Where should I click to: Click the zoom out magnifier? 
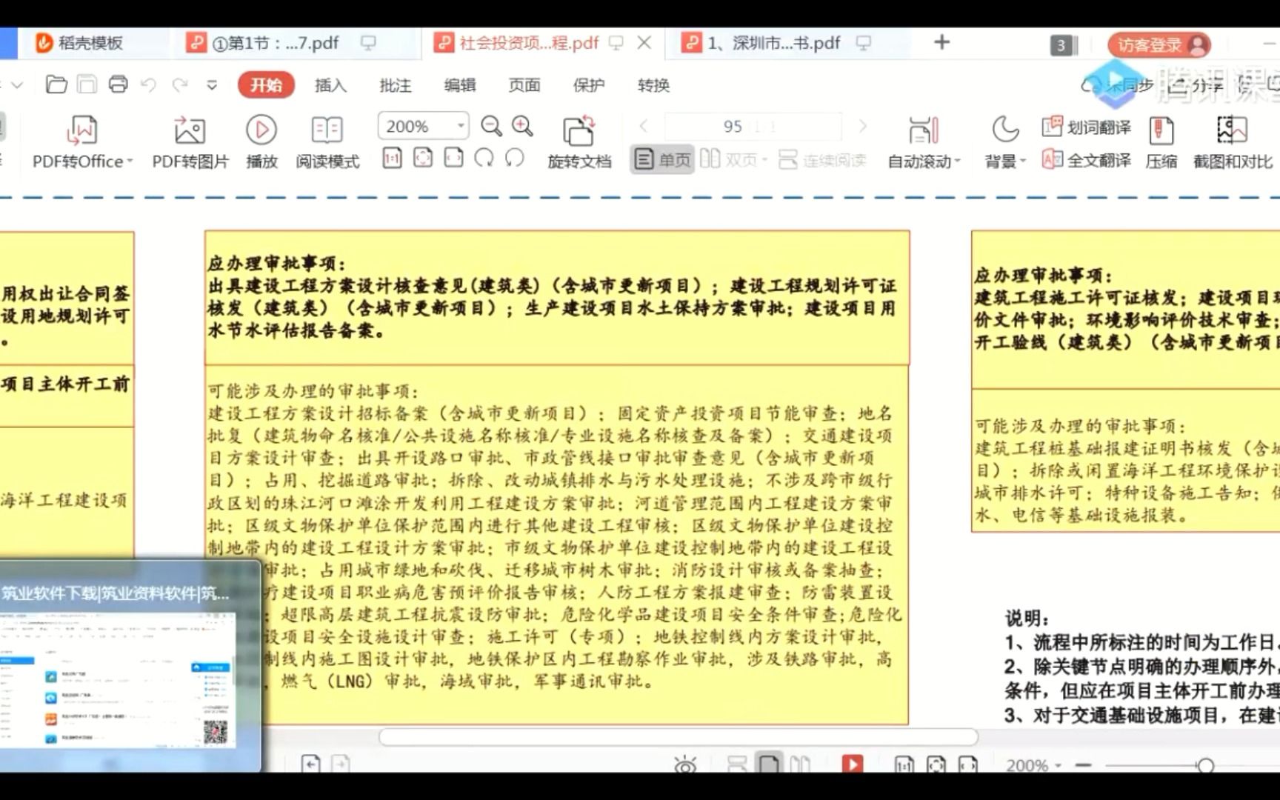click(x=491, y=126)
